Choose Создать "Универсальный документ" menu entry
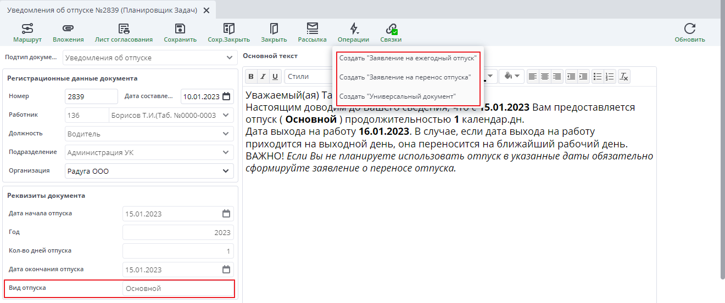 398,96
